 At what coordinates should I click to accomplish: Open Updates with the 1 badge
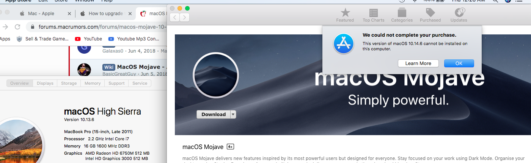pos(459,15)
